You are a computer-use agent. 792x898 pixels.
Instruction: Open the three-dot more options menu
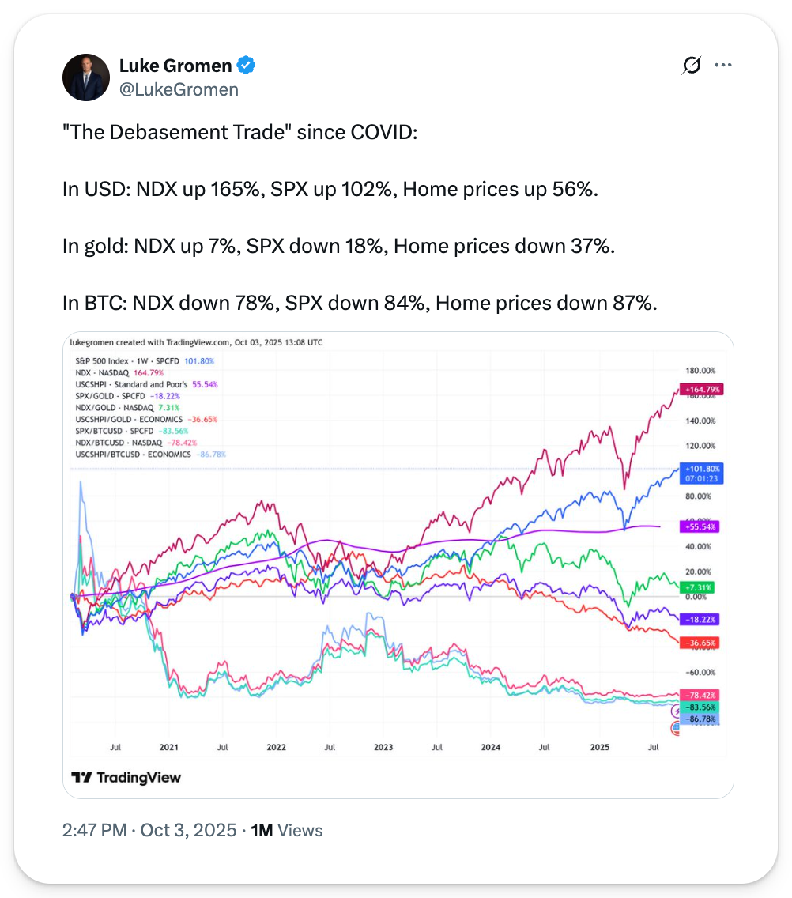(722, 66)
